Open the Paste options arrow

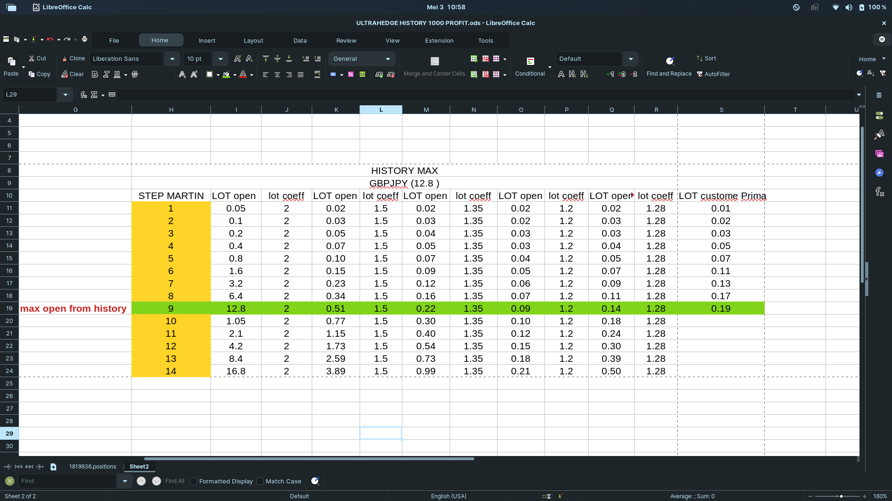click(x=23, y=67)
